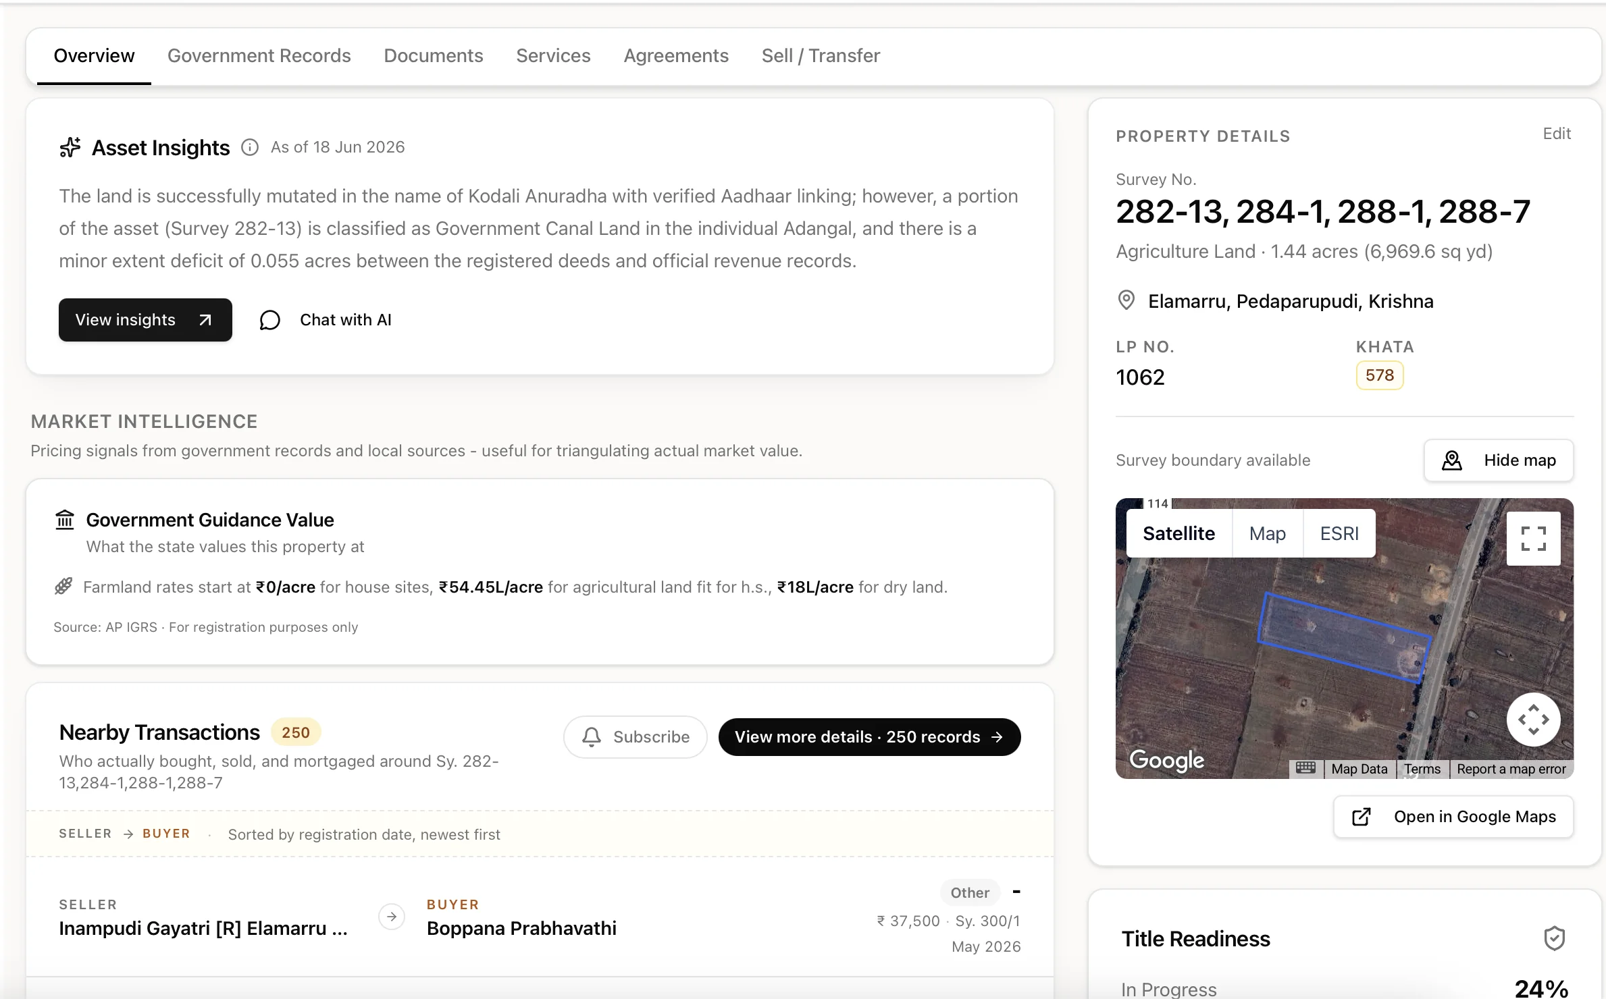Toggle fullscreen map view
The width and height of the screenshot is (1606, 999).
1534,539
